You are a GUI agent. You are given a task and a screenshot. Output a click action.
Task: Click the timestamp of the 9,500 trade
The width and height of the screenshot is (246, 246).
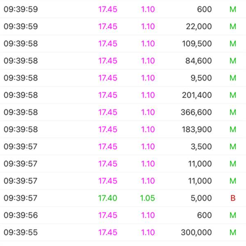tap(20, 78)
